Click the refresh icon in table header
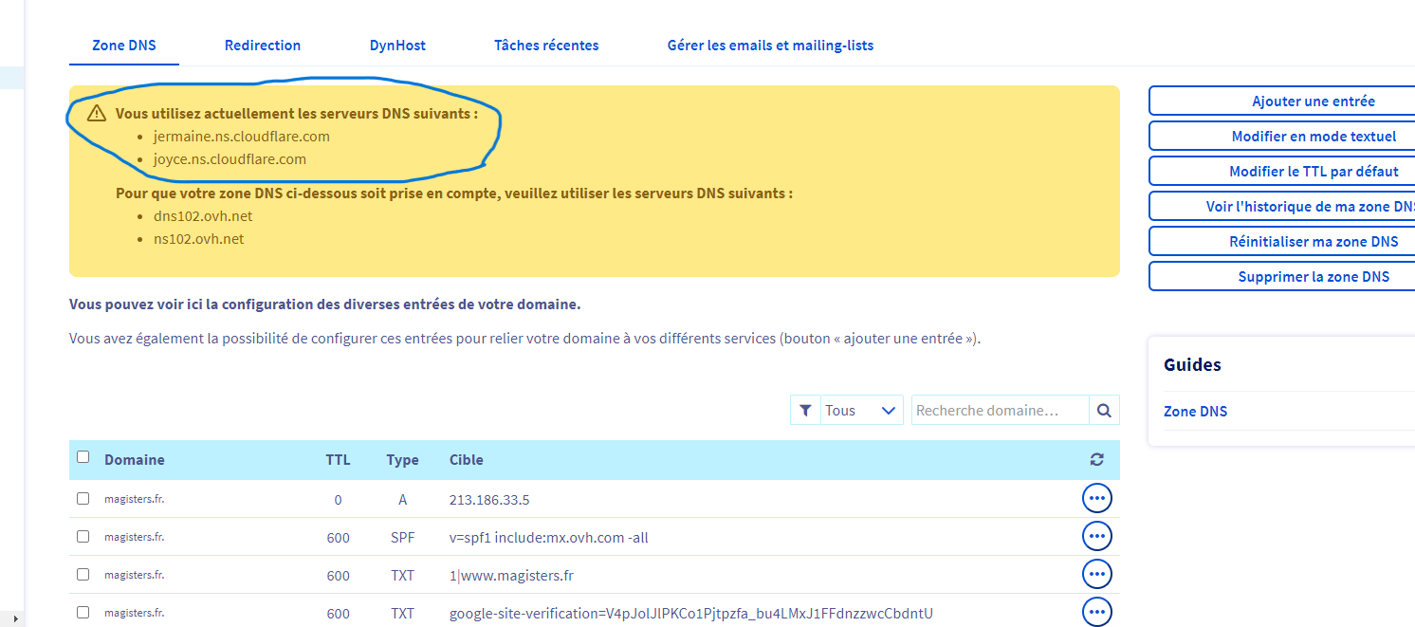 [1097, 460]
